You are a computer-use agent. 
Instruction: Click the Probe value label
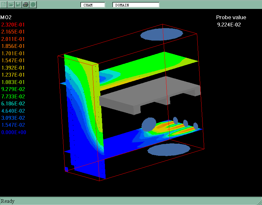coord(231,18)
